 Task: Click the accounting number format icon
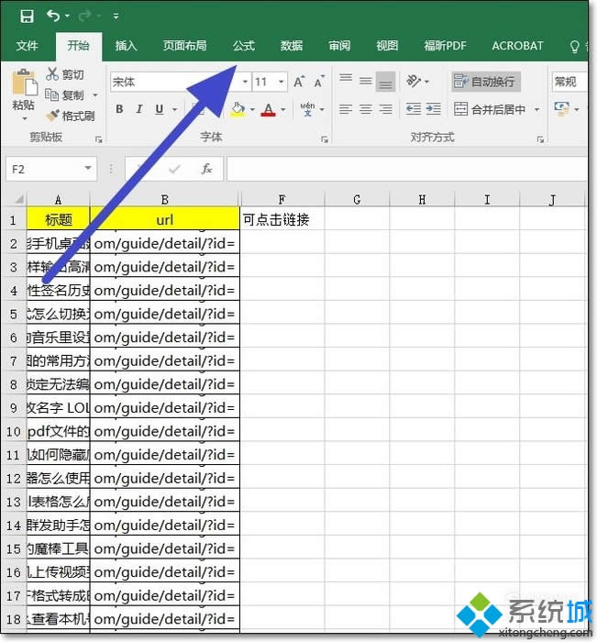point(561,109)
